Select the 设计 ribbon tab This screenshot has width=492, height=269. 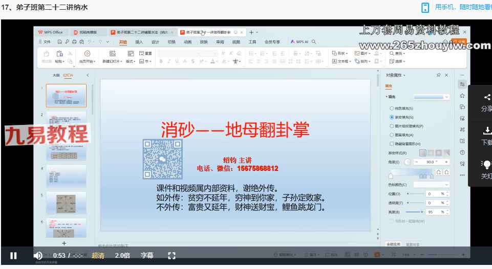(x=155, y=42)
